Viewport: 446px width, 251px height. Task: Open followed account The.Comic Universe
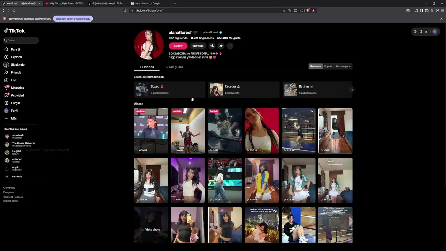click(x=20, y=144)
